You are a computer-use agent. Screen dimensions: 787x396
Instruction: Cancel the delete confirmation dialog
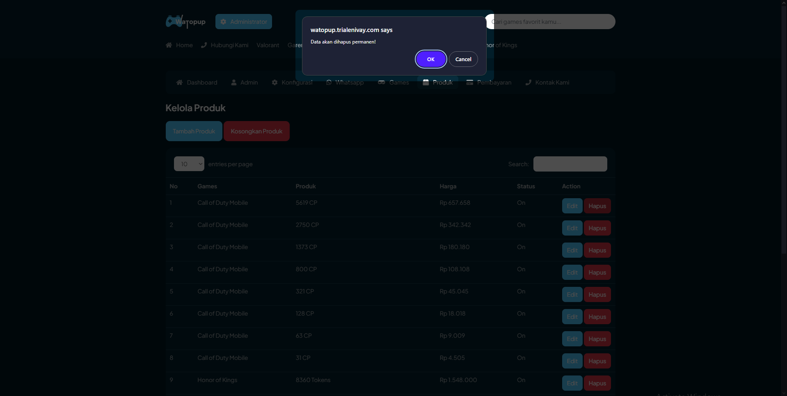tap(463, 59)
